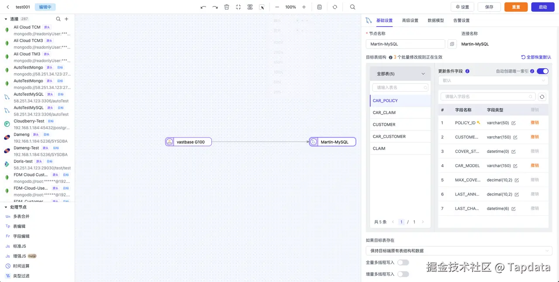Enable 全量多线程写入 switch
The width and height of the screenshot is (559, 282).
[x=403, y=262]
